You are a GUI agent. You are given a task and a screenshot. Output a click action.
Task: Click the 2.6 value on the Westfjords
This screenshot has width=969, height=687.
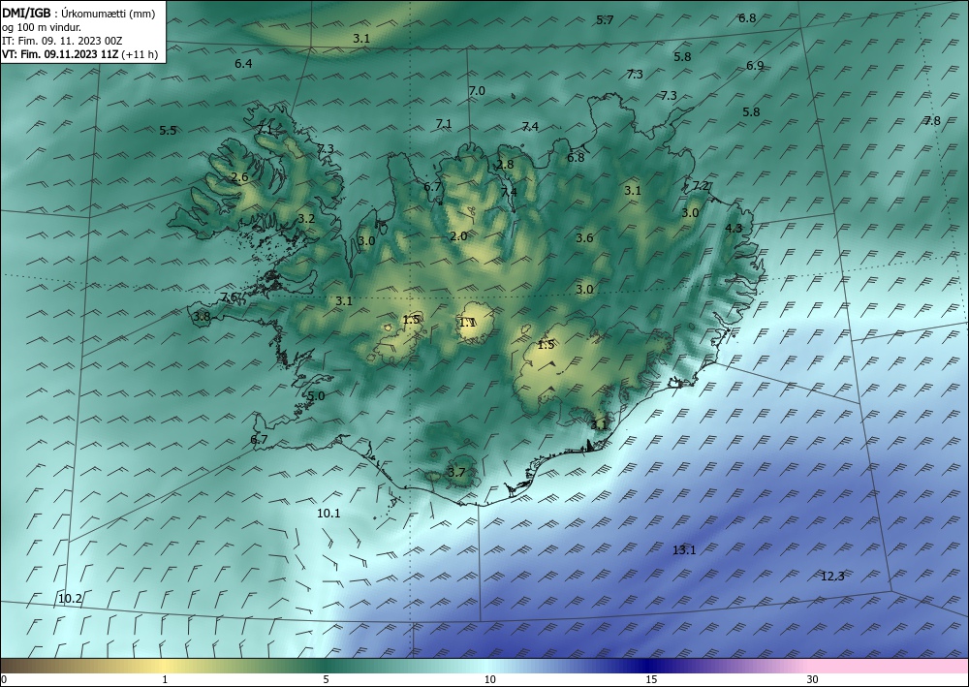point(239,177)
